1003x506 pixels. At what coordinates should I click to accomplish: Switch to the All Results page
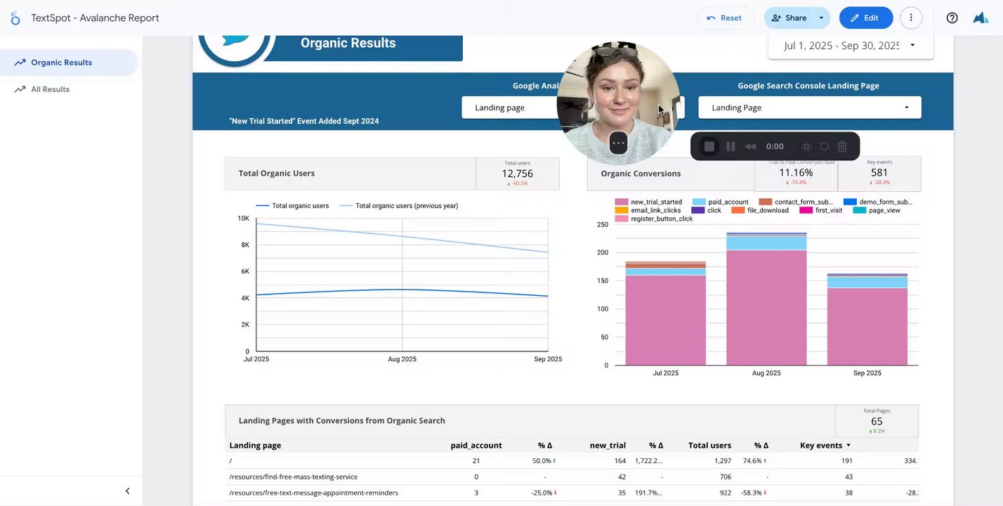click(69, 89)
